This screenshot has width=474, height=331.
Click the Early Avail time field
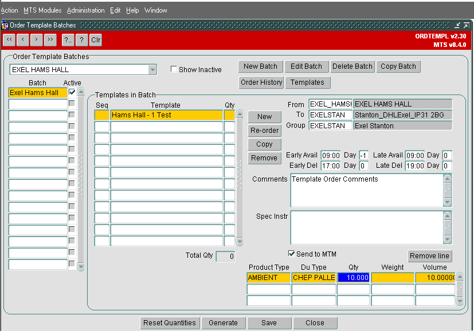point(331,156)
